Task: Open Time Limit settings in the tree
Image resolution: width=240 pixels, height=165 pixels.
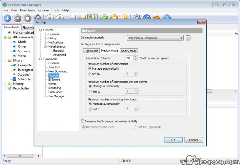Action: [x=54, y=67]
